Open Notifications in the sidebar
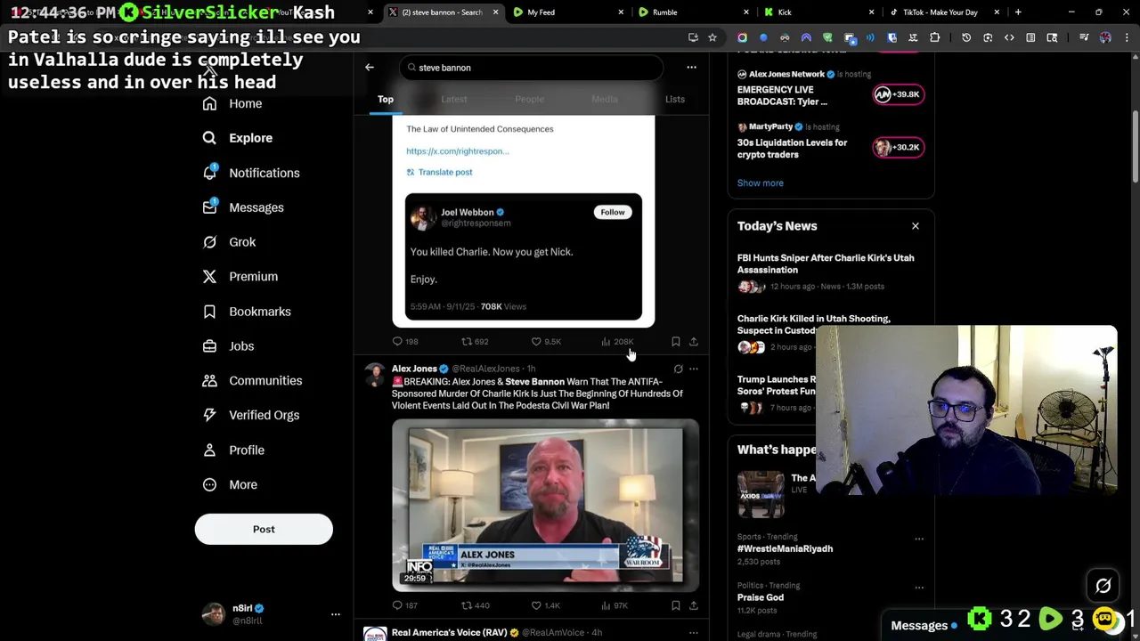Viewport: 1140px width, 641px height. click(x=251, y=173)
